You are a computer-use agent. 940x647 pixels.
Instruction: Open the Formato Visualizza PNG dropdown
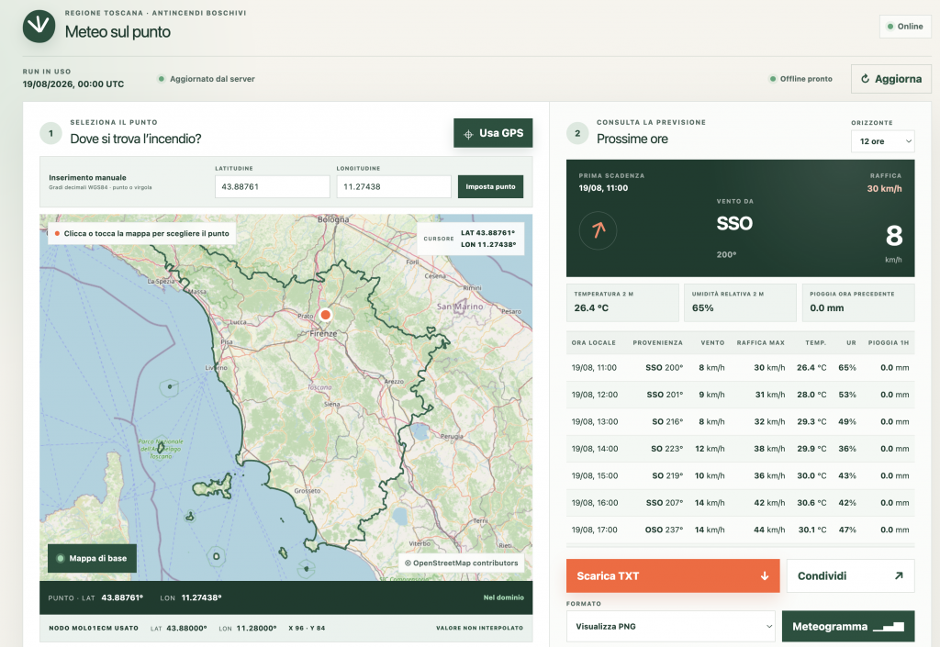pos(670,627)
